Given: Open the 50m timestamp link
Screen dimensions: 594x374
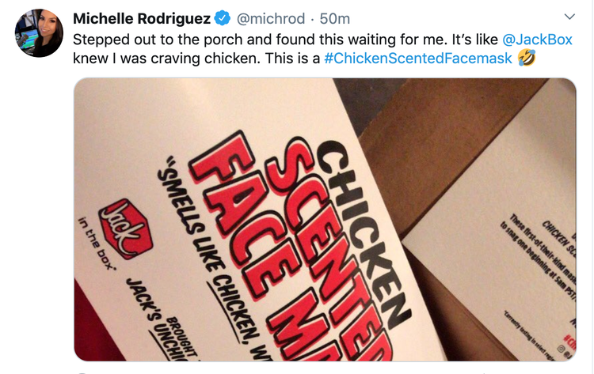Looking at the screenshot, I should [334, 18].
